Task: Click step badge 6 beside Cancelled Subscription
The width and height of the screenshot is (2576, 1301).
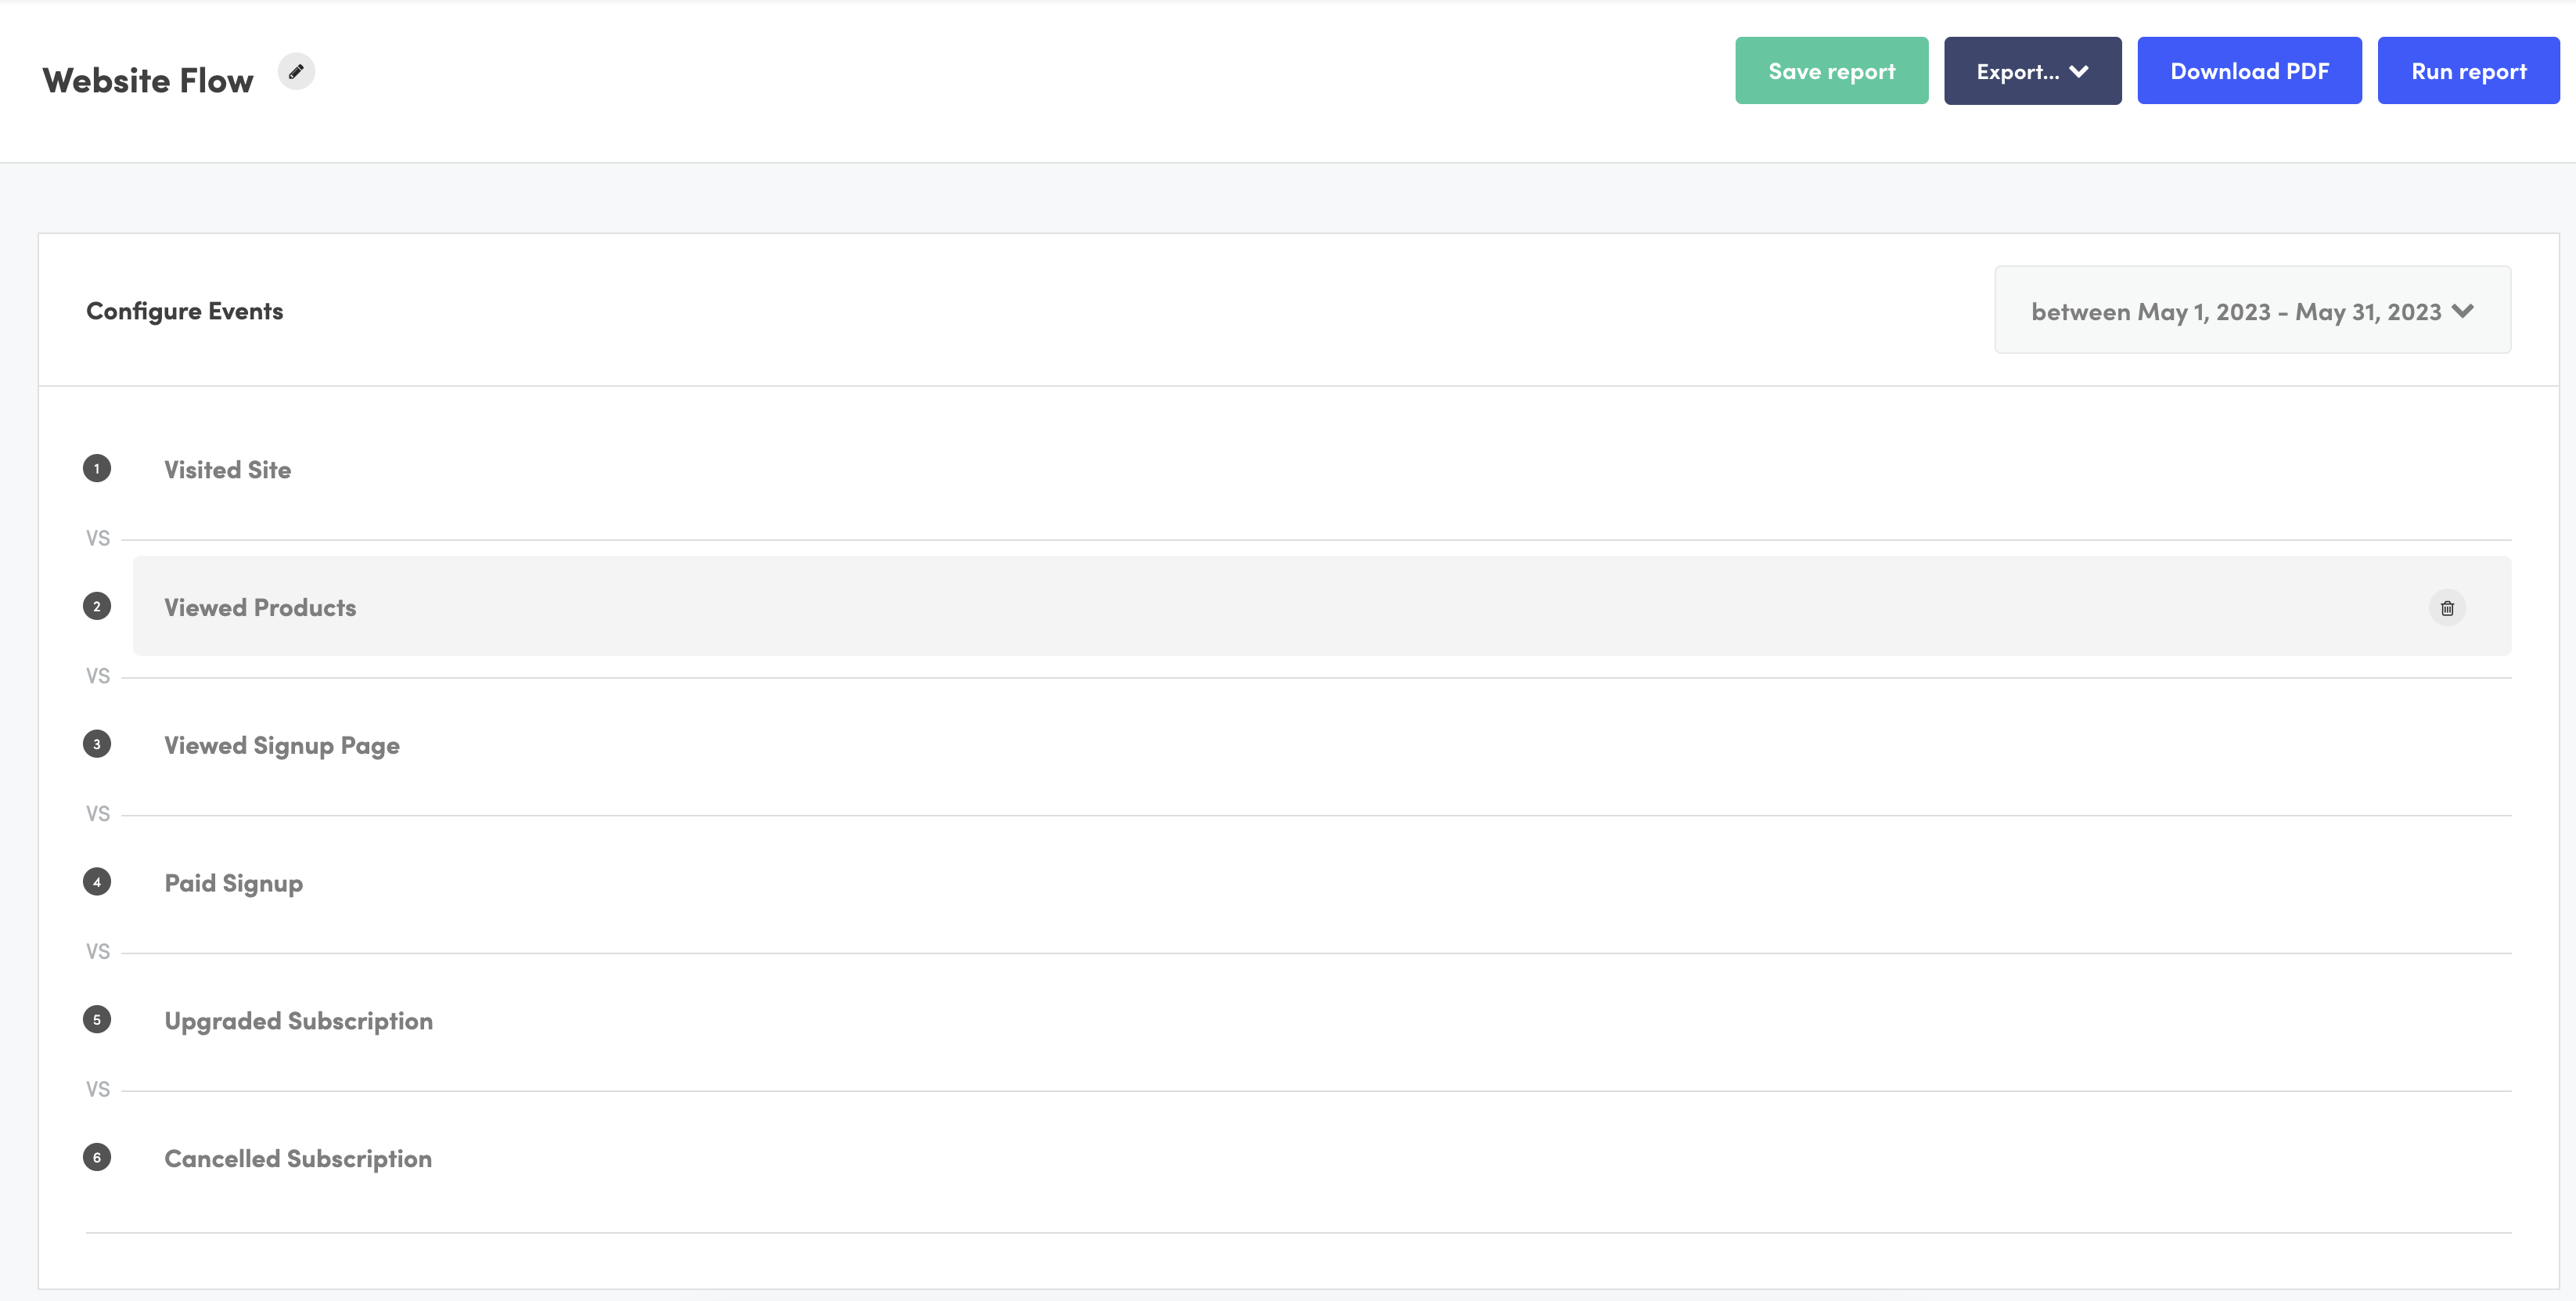Action: point(96,1158)
